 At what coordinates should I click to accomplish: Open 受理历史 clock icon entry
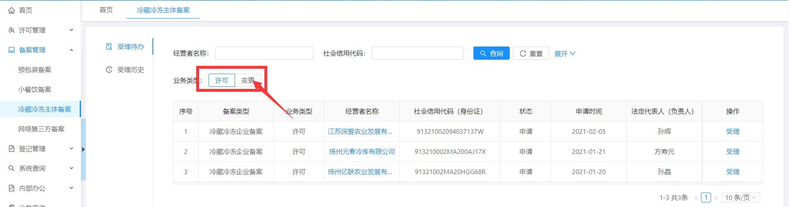coord(109,70)
